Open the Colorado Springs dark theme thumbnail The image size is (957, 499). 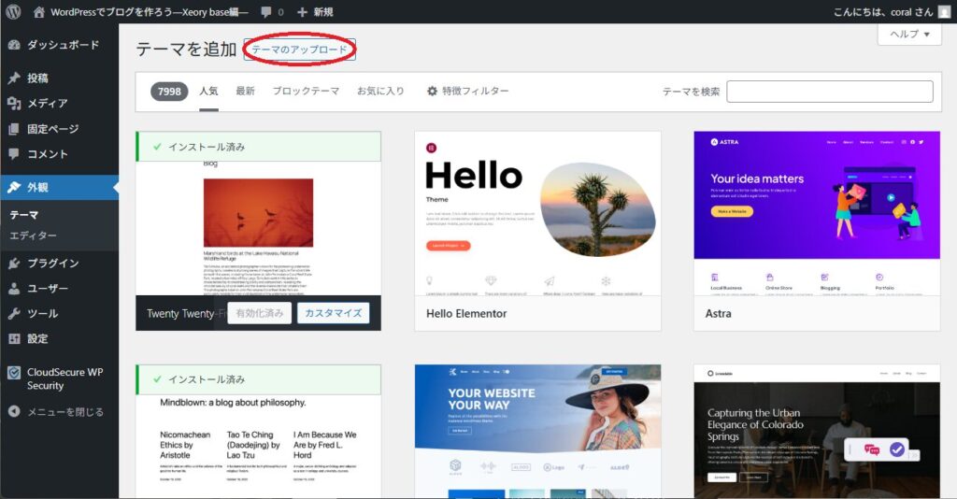[817, 432]
